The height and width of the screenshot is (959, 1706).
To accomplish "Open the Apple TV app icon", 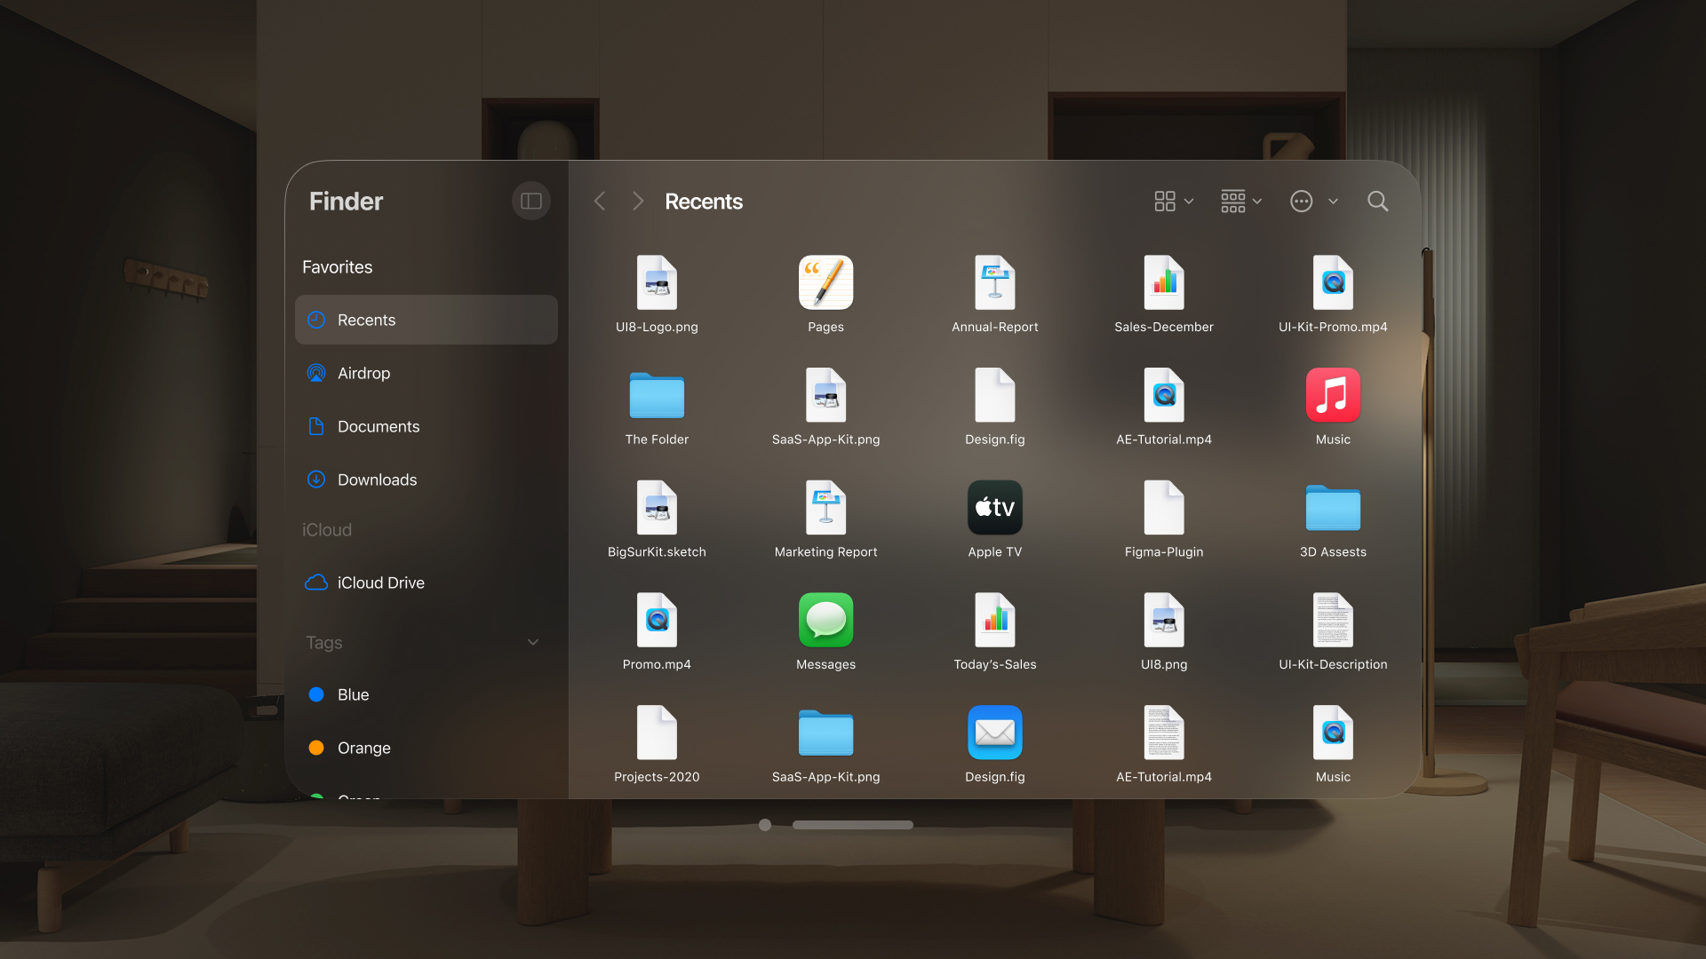I will coord(994,508).
